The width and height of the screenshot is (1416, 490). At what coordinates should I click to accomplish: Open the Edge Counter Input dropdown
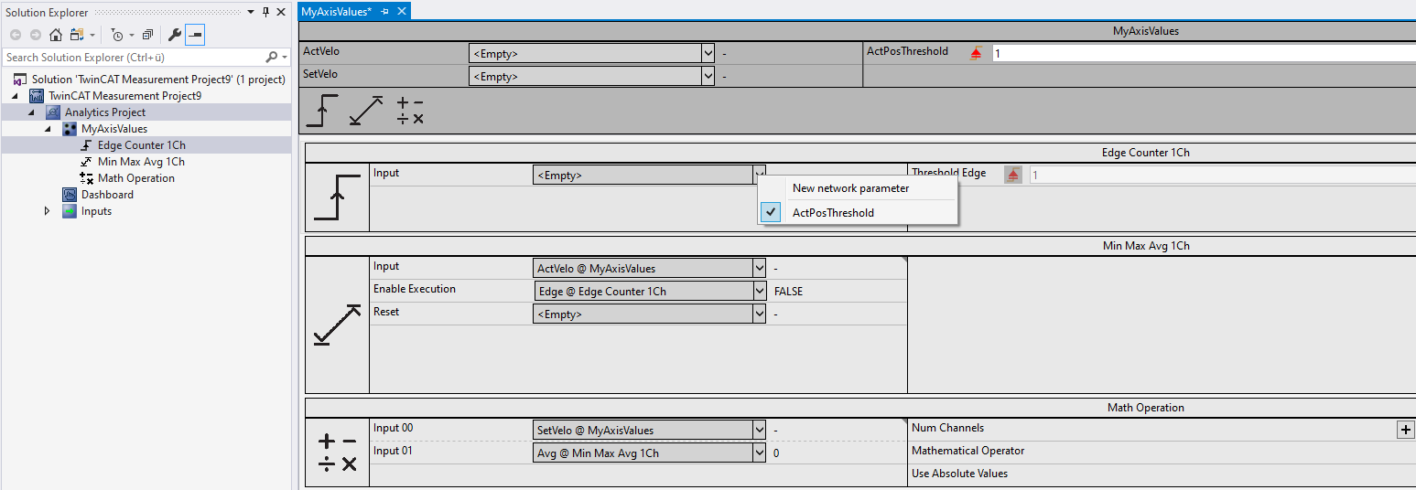coord(759,175)
